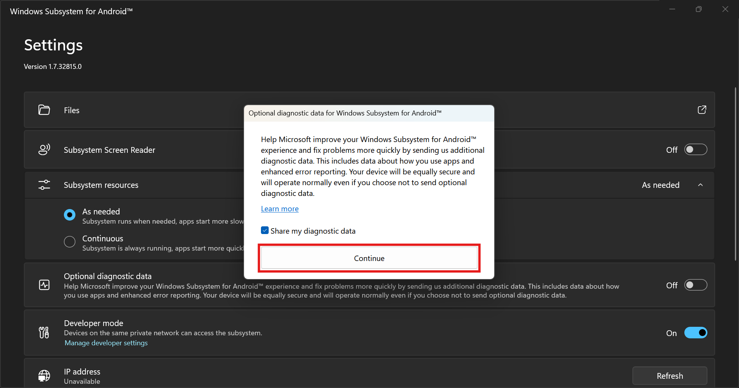Screen dimensions: 739x388
Task: Turn off Developer mode switch
Action: 696,333
